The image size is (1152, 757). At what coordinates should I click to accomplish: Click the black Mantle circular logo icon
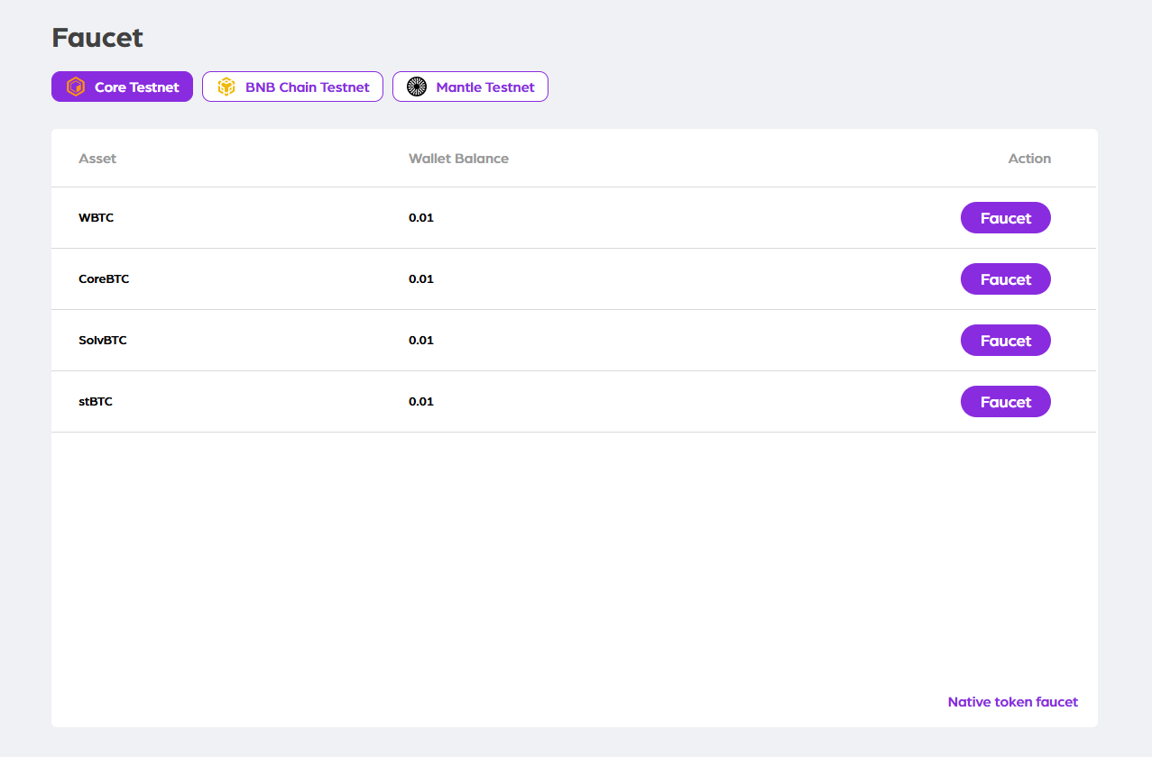pos(416,87)
